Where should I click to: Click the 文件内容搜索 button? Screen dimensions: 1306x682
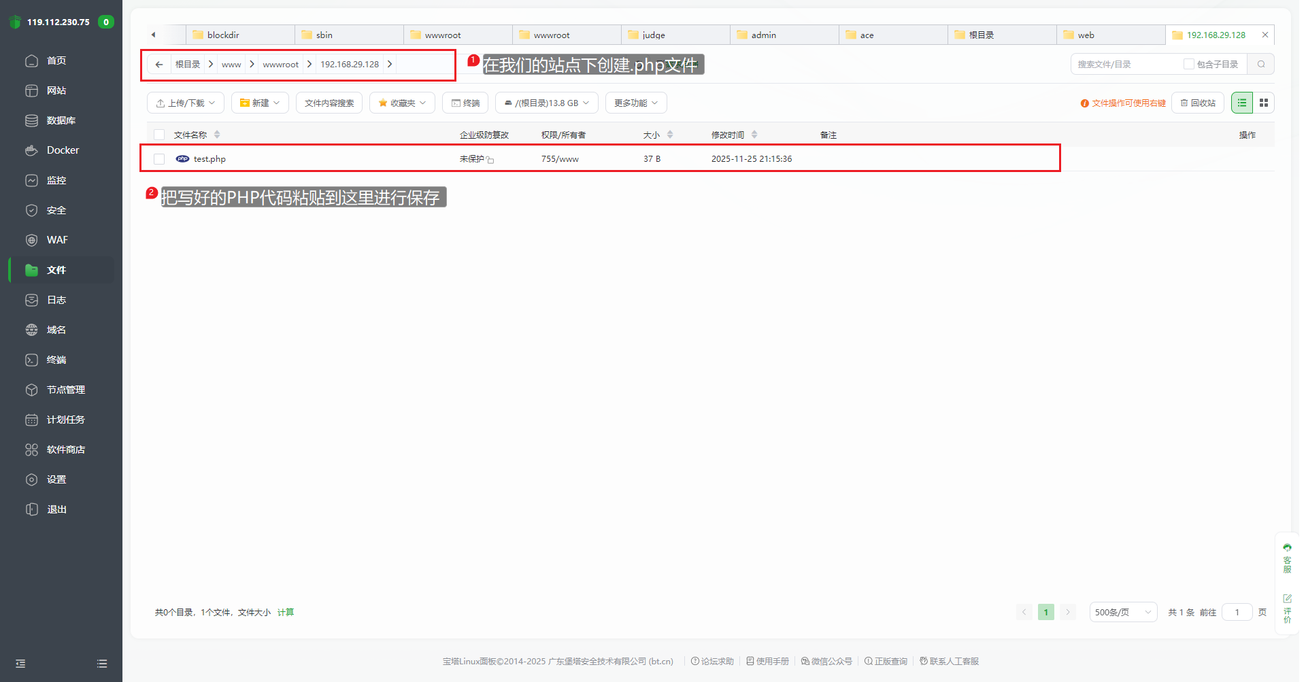[329, 103]
